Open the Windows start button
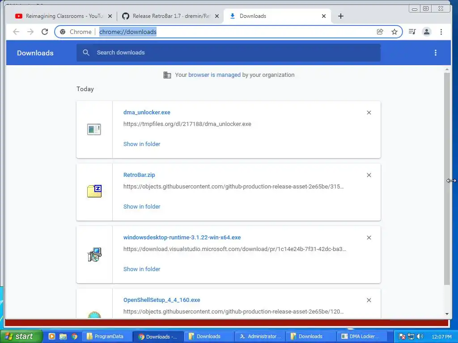The width and height of the screenshot is (458, 343). [21, 336]
